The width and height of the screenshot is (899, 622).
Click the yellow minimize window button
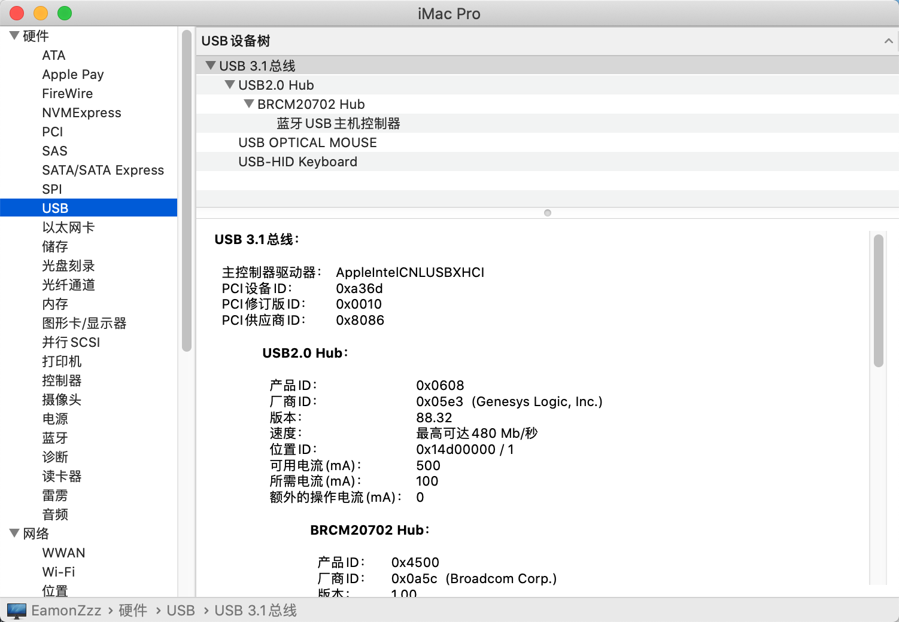coord(41,13)
